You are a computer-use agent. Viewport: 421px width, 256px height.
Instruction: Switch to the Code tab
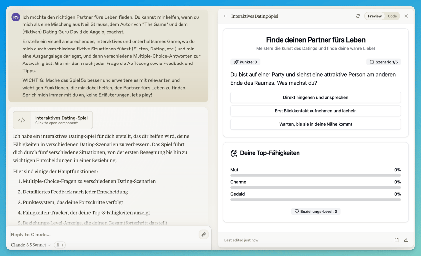pyautogui.click(x=392, y=16)
